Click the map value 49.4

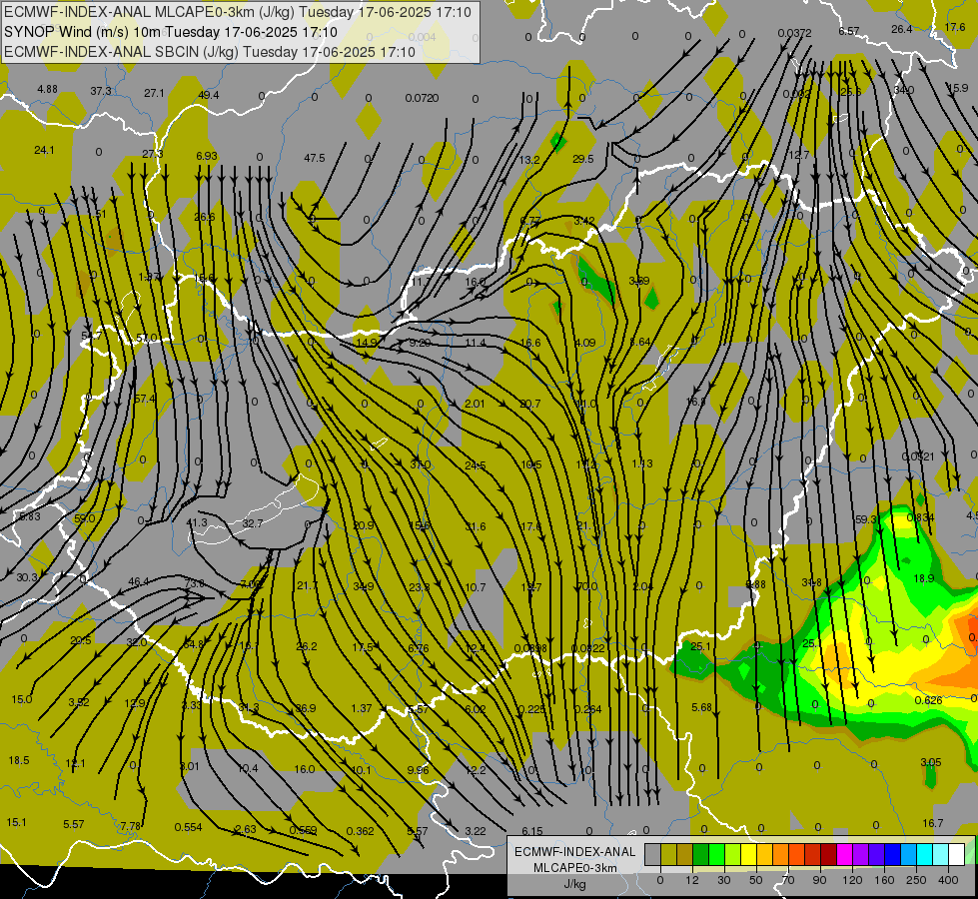point(209,95)
